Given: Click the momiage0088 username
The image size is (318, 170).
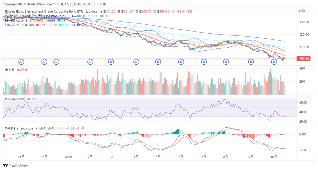Looking at the screenshot, I should click(13, 4).
